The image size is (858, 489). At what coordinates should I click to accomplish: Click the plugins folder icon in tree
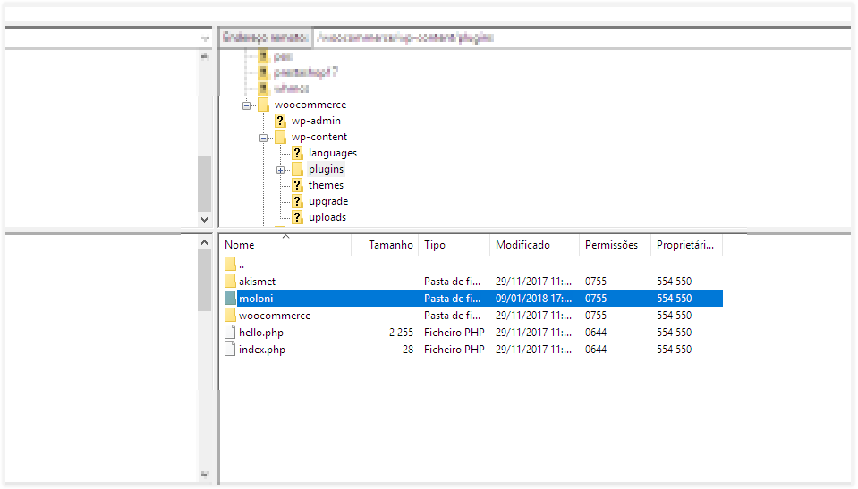point(297,169)
